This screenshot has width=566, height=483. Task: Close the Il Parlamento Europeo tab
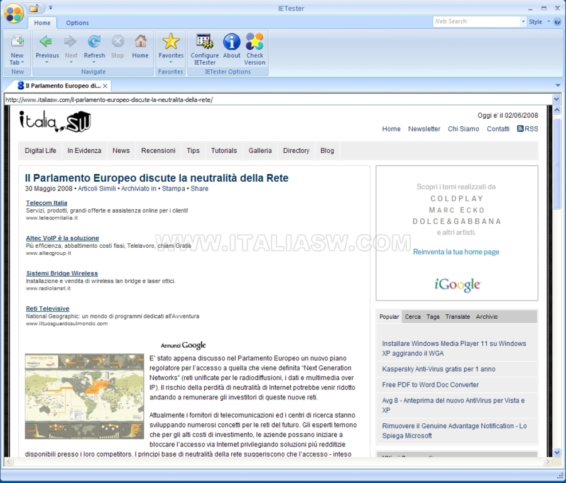[105, 86]
